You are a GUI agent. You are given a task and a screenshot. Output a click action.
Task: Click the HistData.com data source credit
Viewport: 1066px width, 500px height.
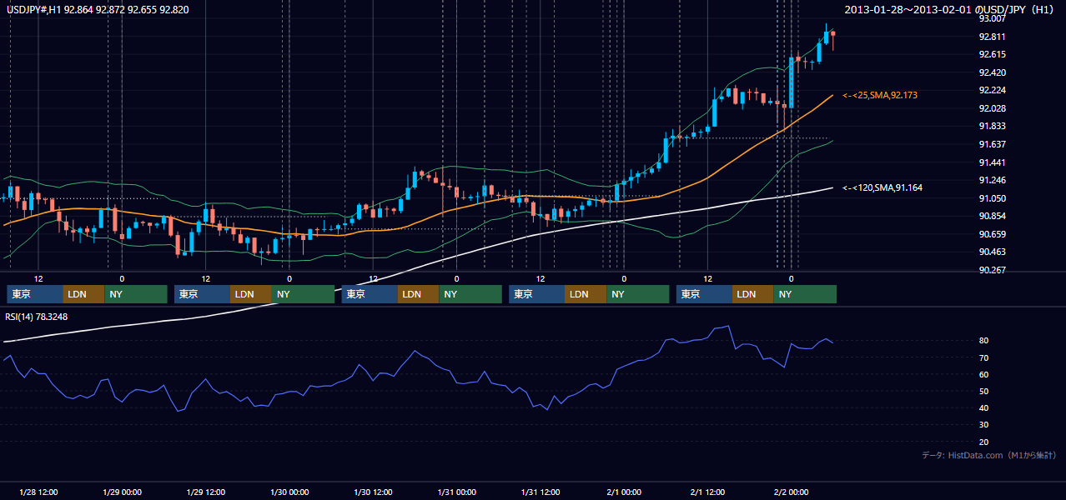pos(988,455)
